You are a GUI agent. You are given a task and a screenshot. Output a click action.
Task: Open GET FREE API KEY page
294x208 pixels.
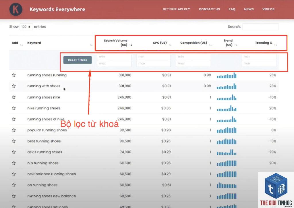point(176,9)
